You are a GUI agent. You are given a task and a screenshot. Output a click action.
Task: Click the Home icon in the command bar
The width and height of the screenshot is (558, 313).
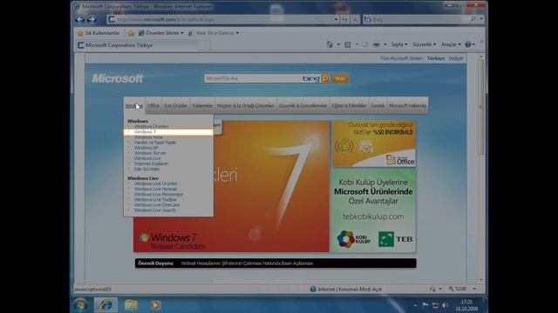click(330, 44)
